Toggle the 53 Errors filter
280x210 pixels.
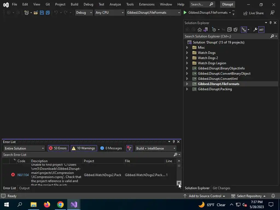58,148
